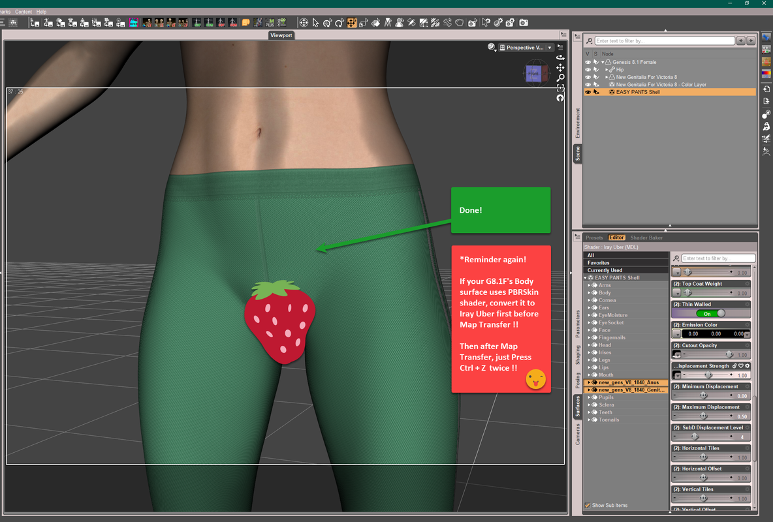Collapse EASY PANTS Shell surfaces group
The height and width of the screenshot is (522, 773).
[x=585, y=277]
